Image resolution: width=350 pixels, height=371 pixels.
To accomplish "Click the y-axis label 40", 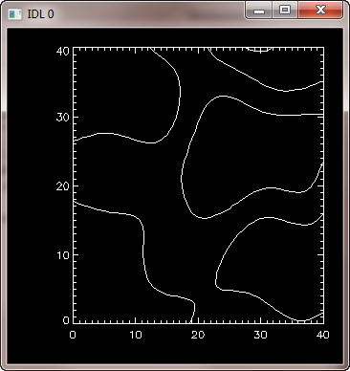I will [62, 51].
